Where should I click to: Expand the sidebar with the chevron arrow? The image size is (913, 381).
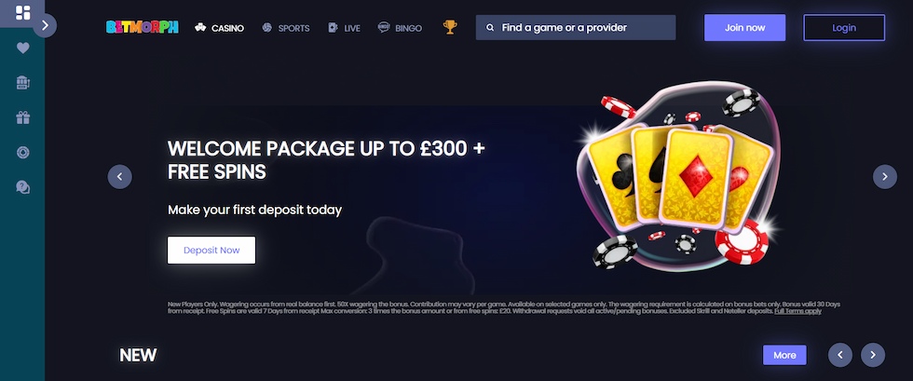[x=45, y=26]
